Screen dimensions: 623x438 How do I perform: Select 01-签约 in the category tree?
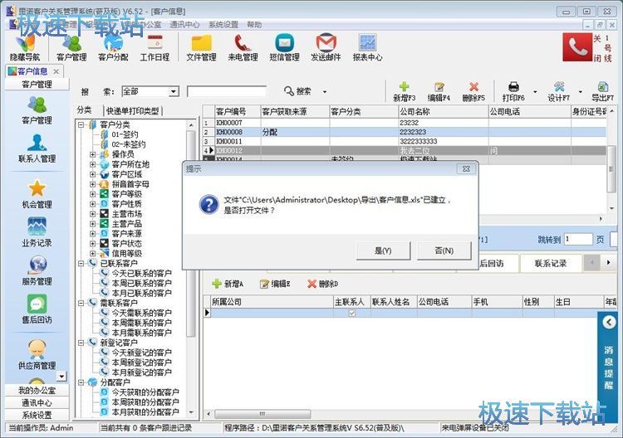tap(125, 134)
